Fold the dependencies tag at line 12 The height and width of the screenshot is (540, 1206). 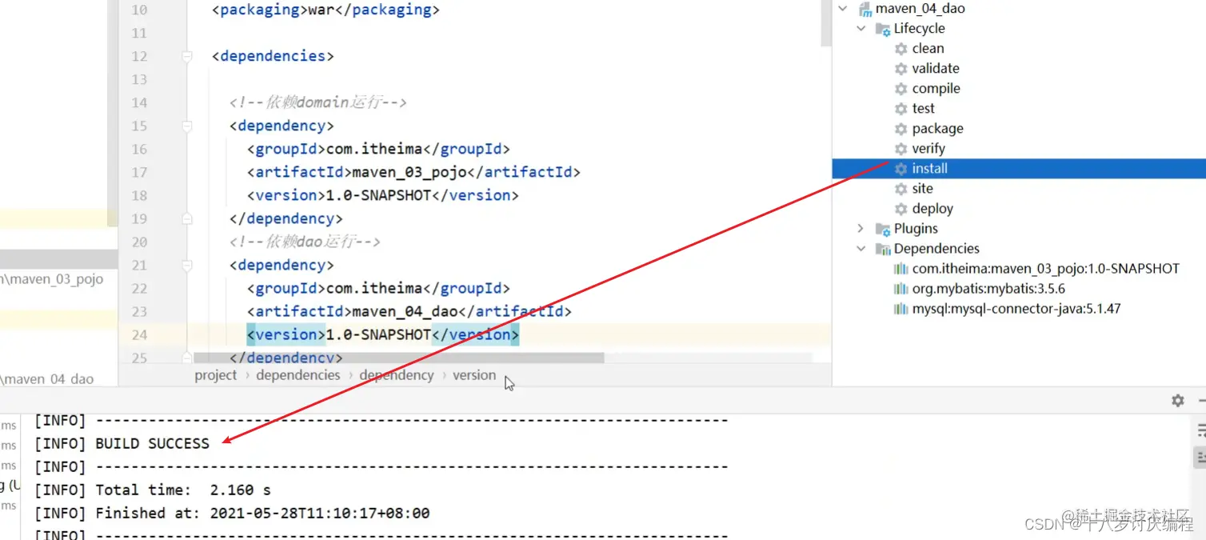(187, 56)
